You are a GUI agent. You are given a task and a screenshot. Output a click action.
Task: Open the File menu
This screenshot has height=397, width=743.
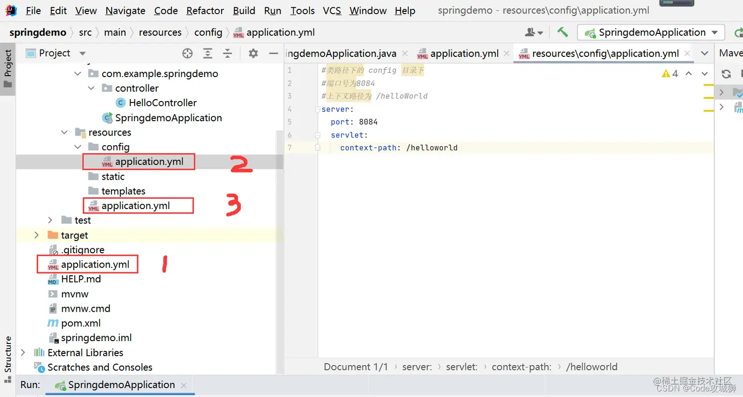coord(33,10)
